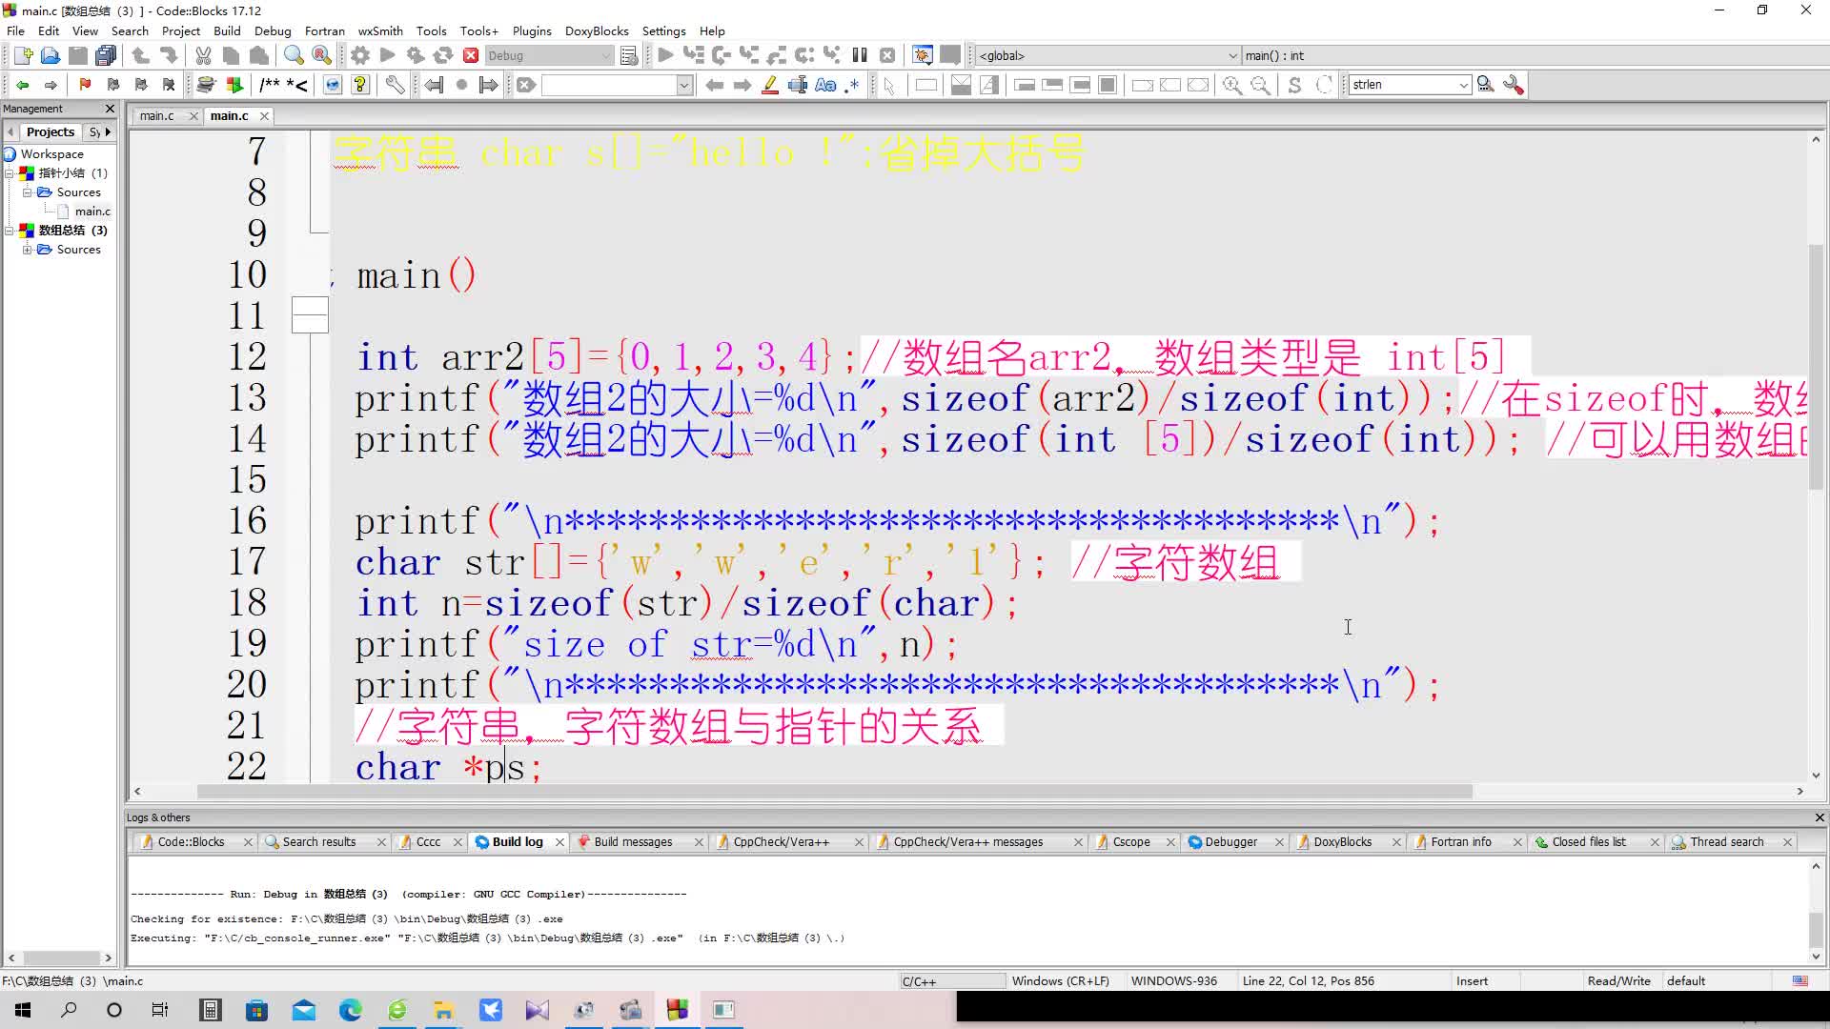Collapse the 数组总结 (3) project node
The width and height of the screenshot is (1830, 1029).
point(10,231)
